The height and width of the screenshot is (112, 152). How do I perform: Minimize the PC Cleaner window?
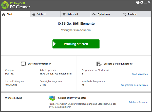(145, 3)
